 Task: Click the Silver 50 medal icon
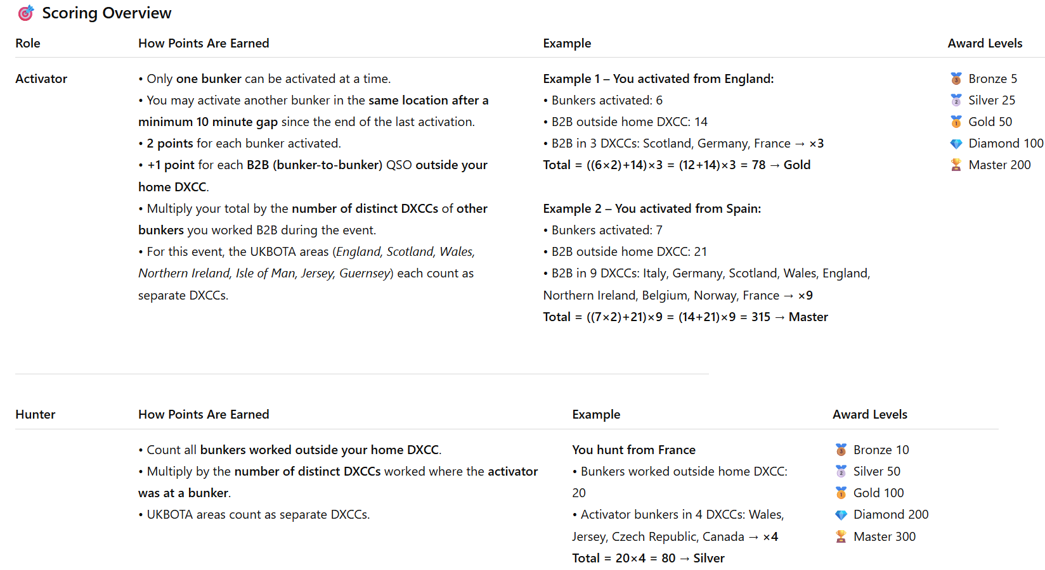pyautogui.click(x=841, y=471)
